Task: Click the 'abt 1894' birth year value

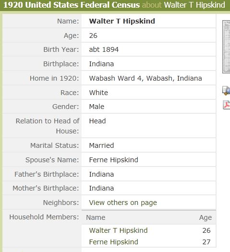Action: click(104, 49)
